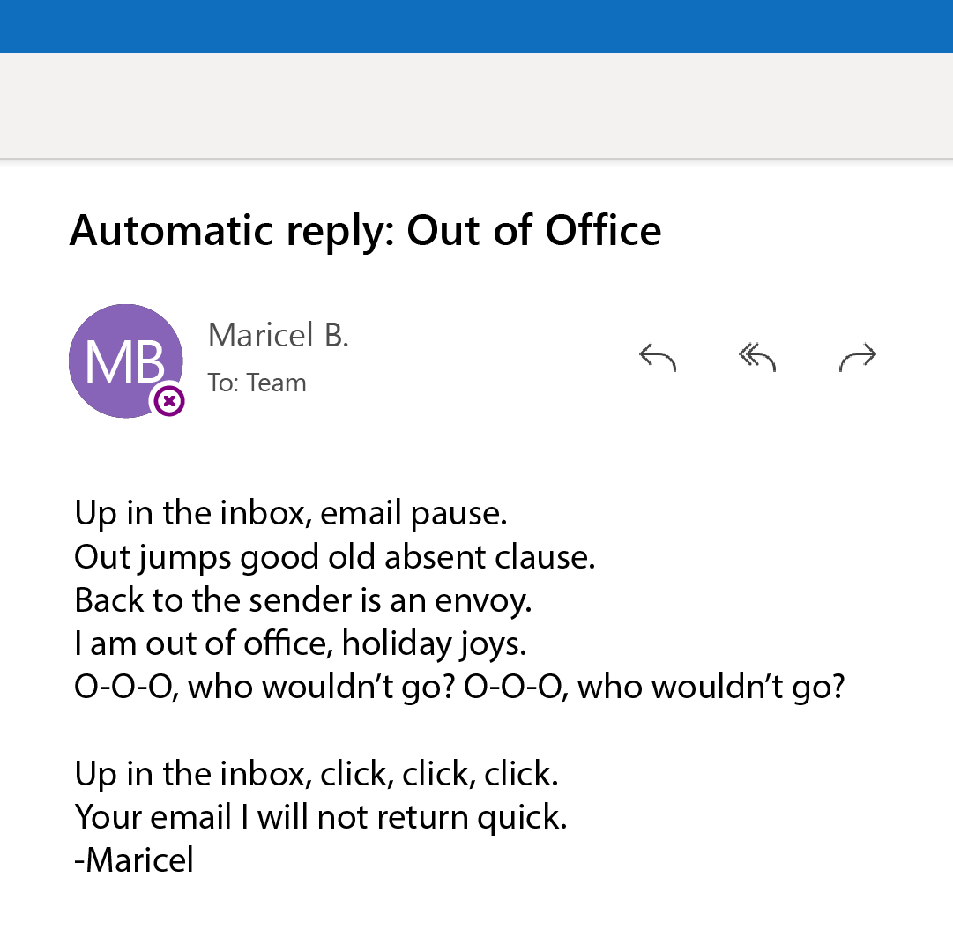Open sender name Maricel B.
The width and height of the screenshot is (953, 952).
(279, 335)
